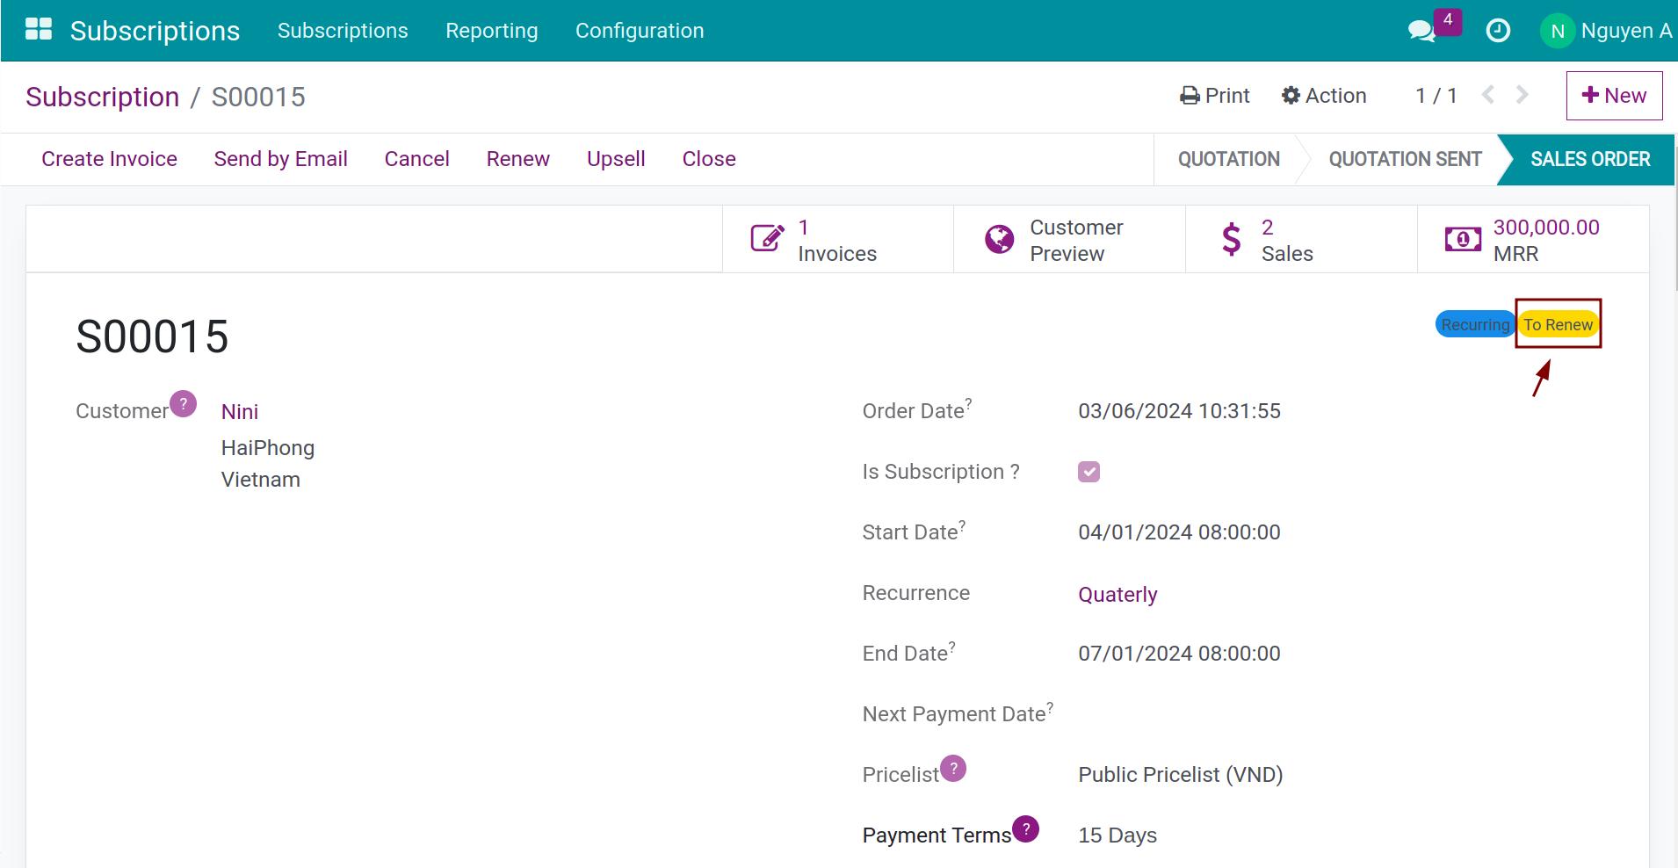Toggle the Is Subscription checkbox

coord(1089,472)
